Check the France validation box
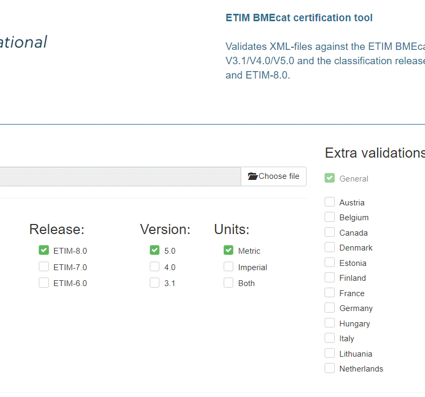Image resolution: width=425 pixels, height=397 pixels. 330,293
